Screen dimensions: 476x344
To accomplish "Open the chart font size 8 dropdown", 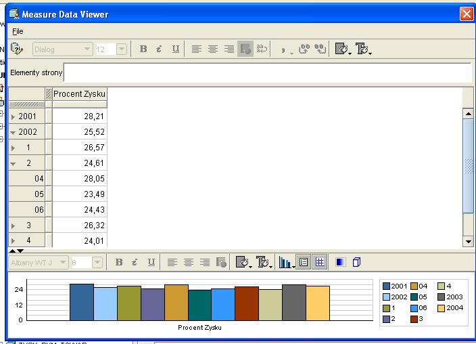I will (x=97, y=262).
